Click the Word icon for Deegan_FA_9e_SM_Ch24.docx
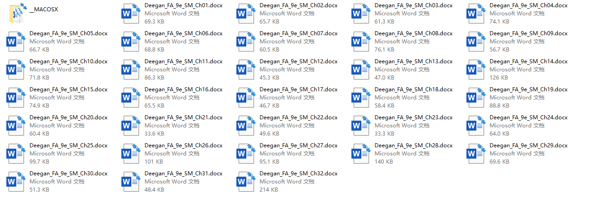 476,126
